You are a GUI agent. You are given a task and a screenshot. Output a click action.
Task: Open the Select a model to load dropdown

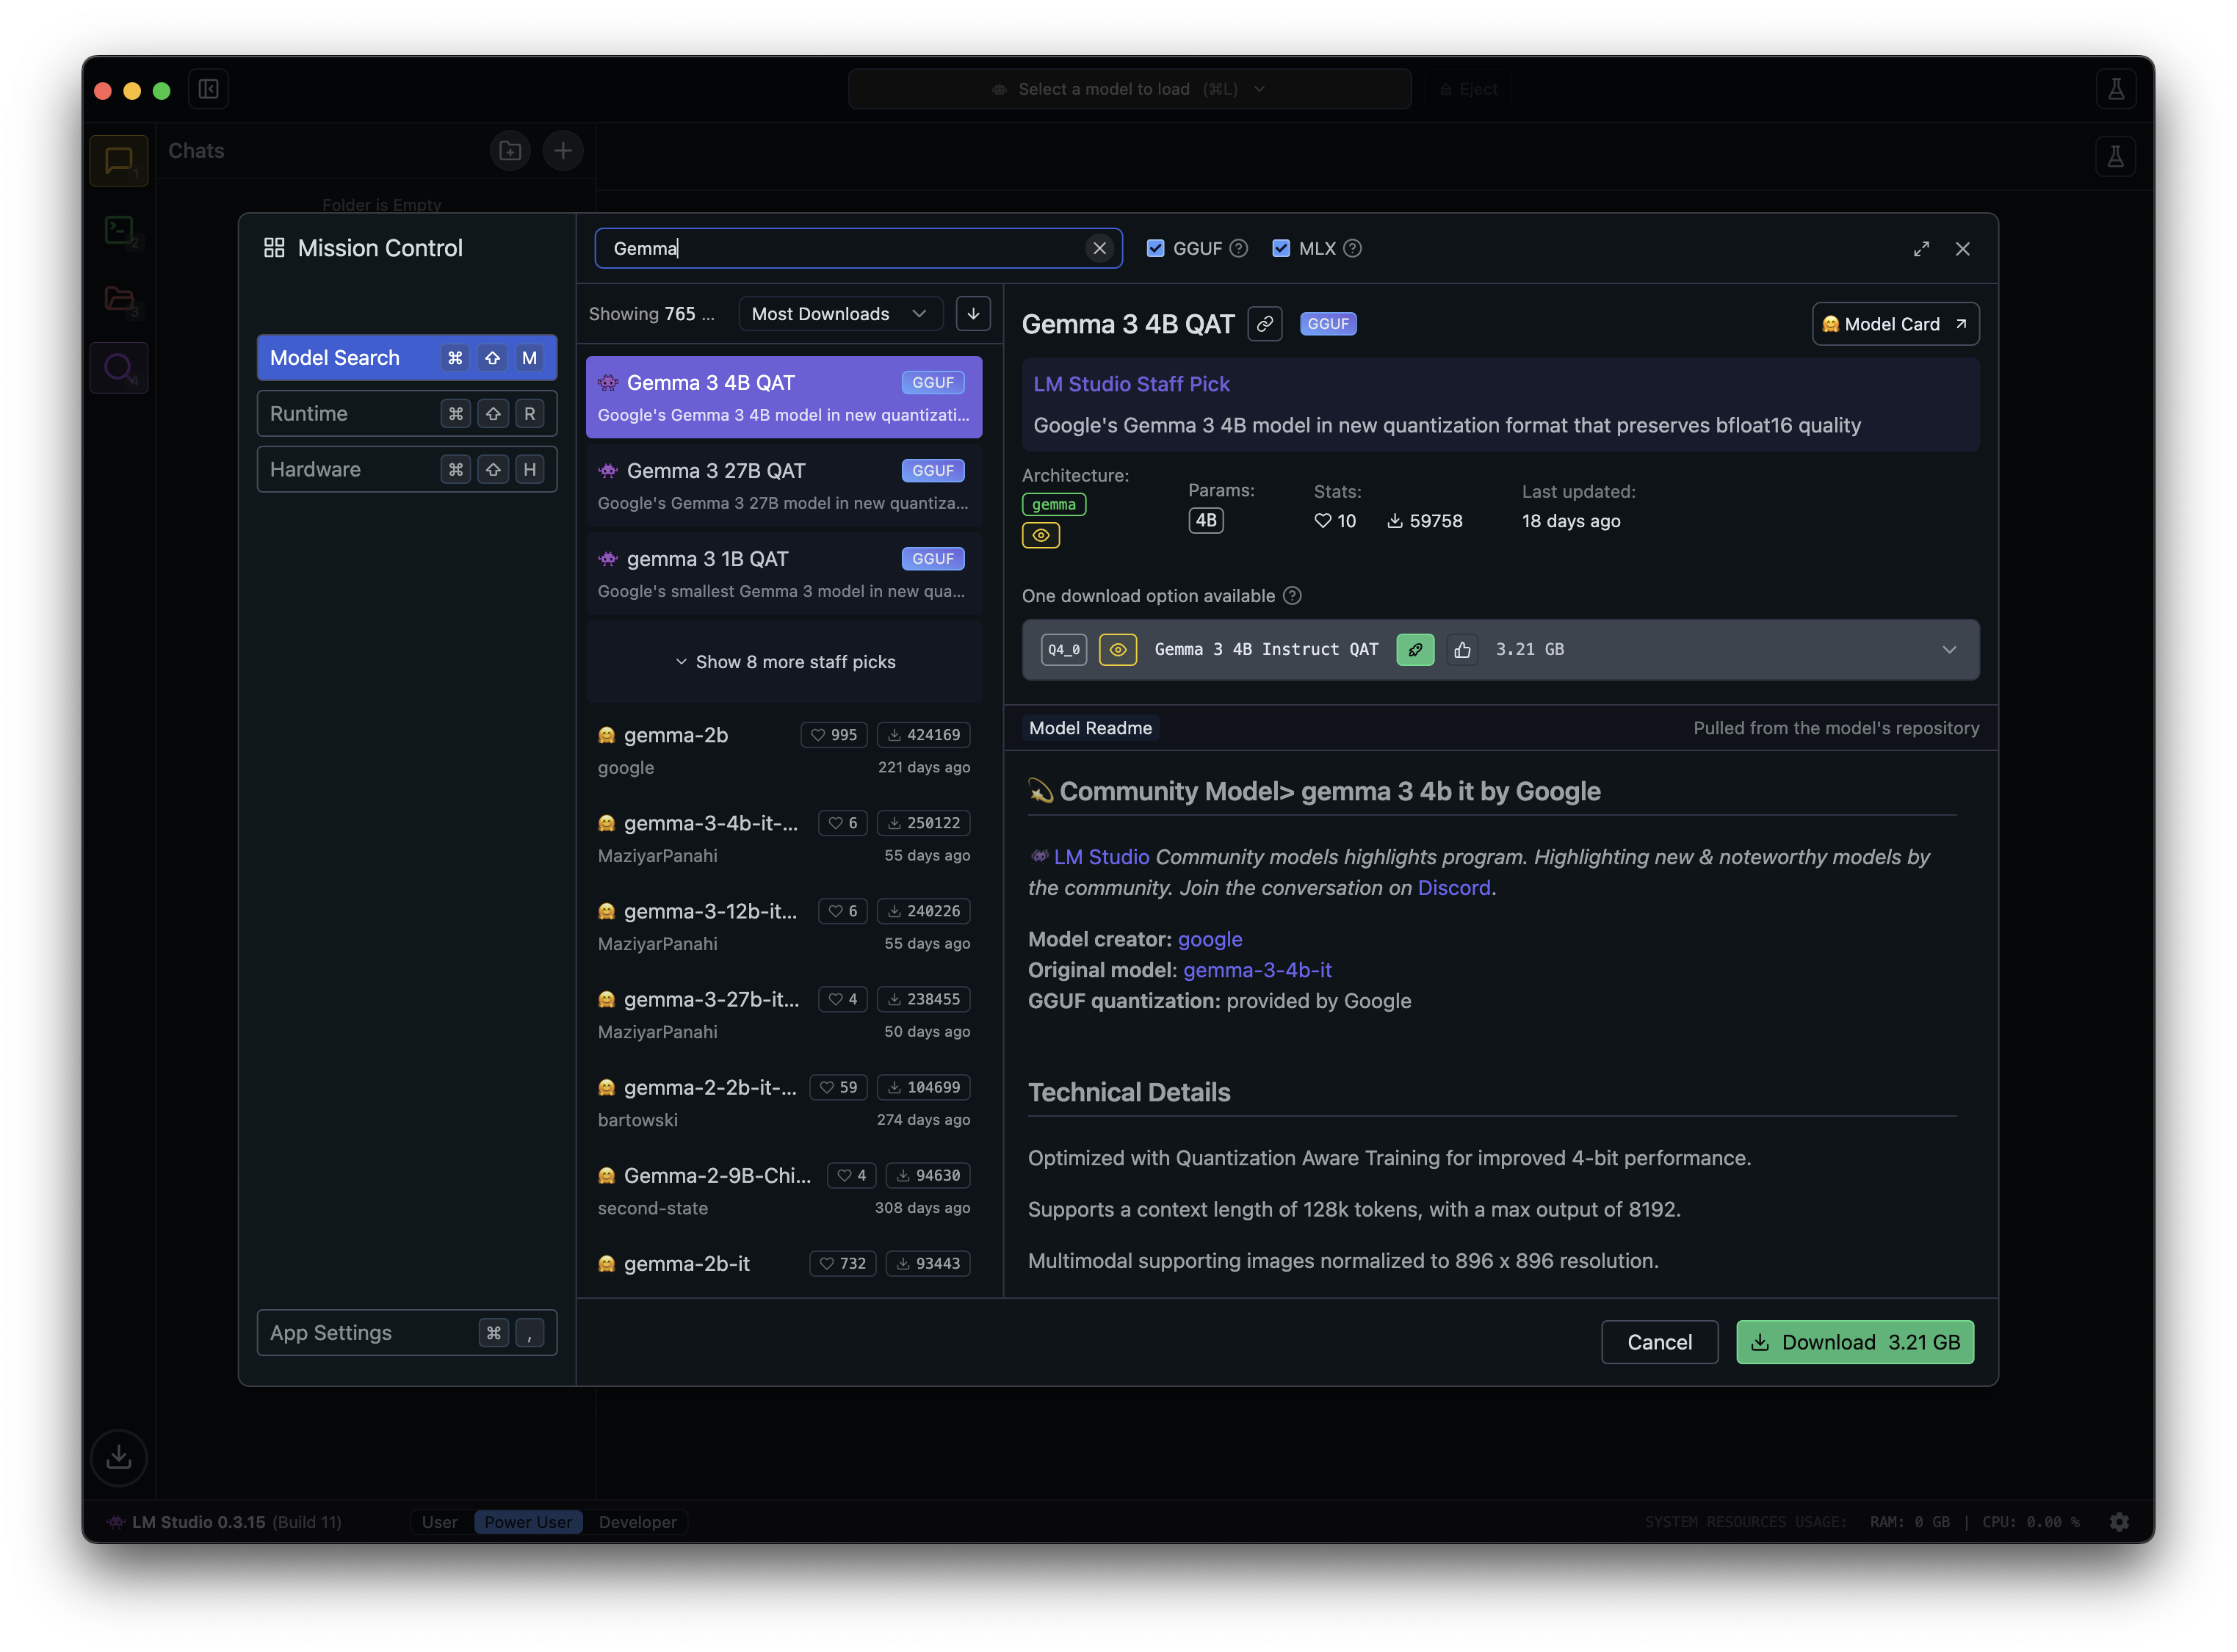(x=1130, y=89)
